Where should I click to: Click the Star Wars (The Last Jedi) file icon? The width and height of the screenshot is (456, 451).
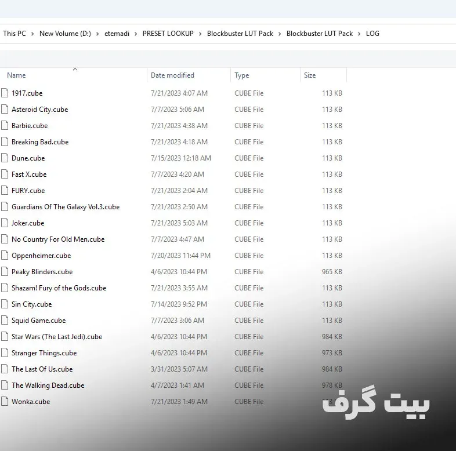(5, 336)
